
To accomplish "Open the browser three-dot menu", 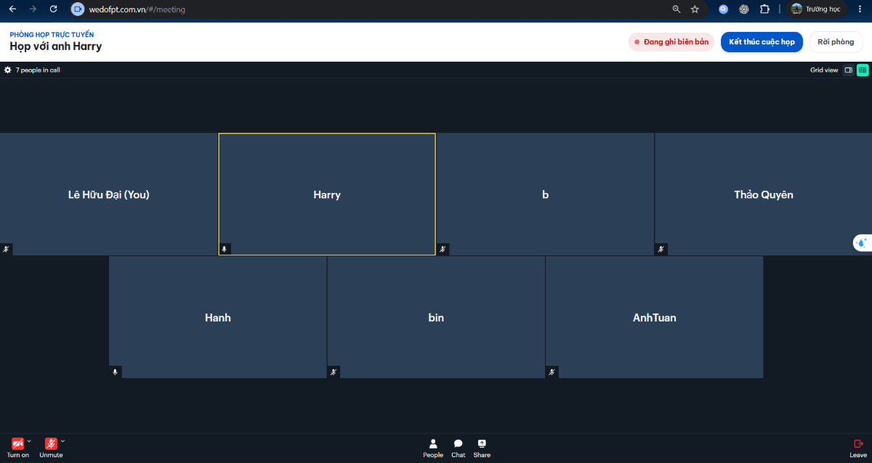I will tap(860, 9).
